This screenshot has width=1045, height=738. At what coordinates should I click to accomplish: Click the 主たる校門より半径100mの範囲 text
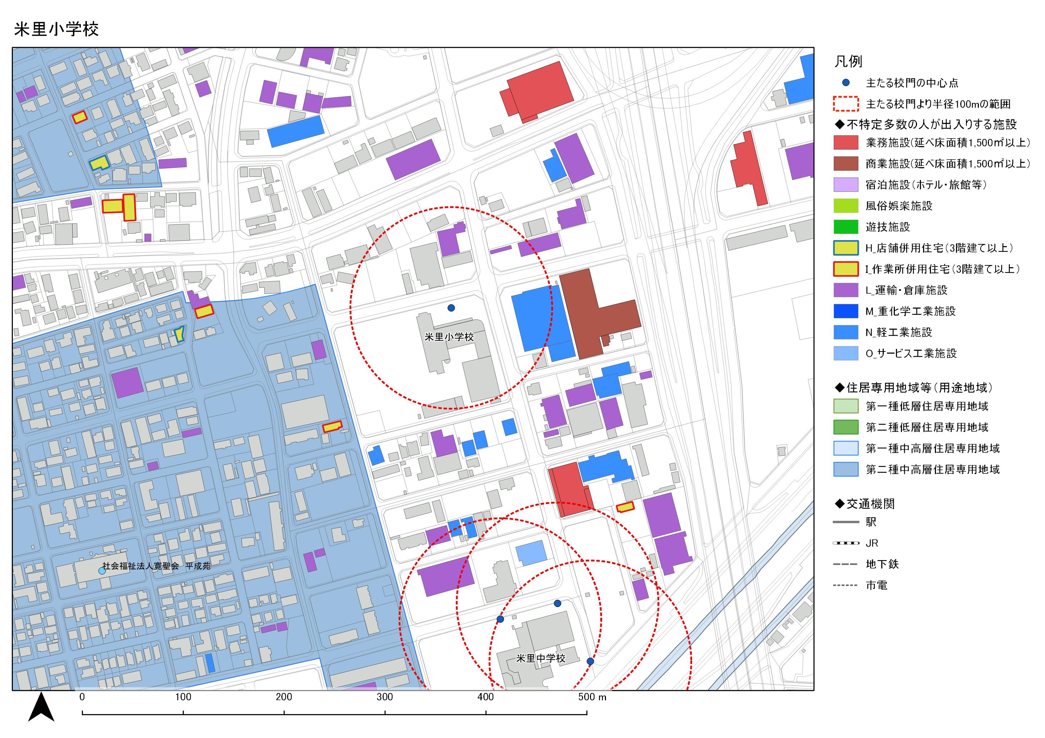pos(938,104)
